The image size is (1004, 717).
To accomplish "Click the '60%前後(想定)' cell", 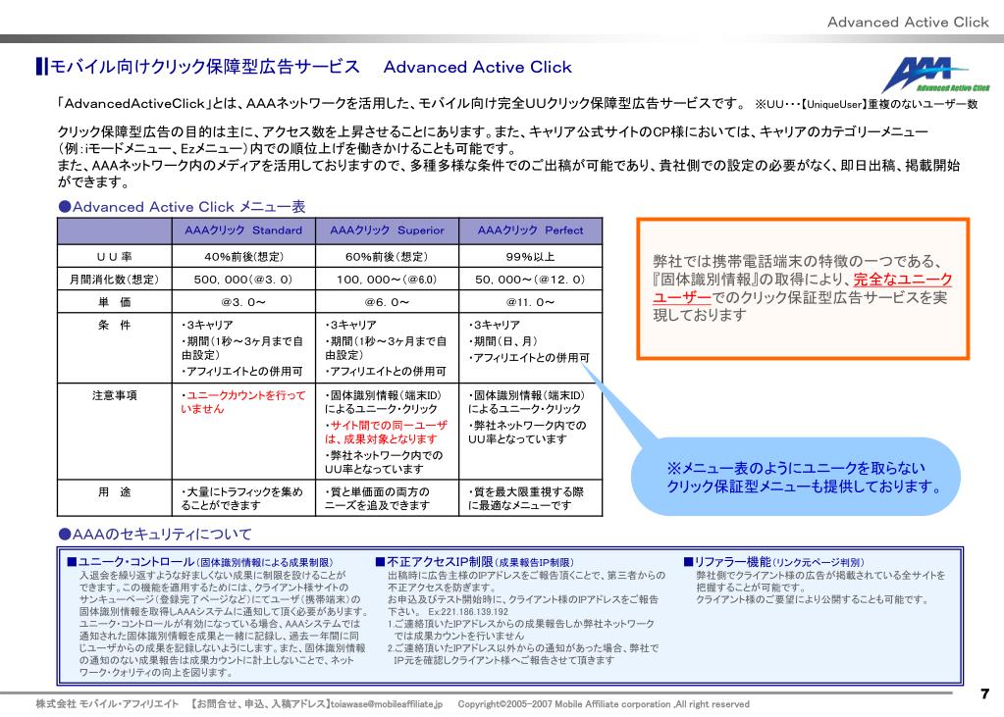I will (x=387, y=257).
